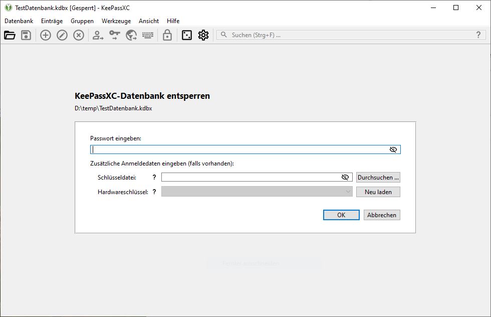Click the Zusätzliche Anmeldedaten eingeben label
Screen dimensions: 491x317
(x=162, y=164)
